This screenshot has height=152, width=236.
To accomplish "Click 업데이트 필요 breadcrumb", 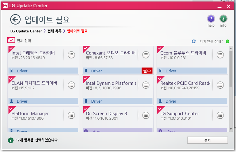I will [77, 31].
